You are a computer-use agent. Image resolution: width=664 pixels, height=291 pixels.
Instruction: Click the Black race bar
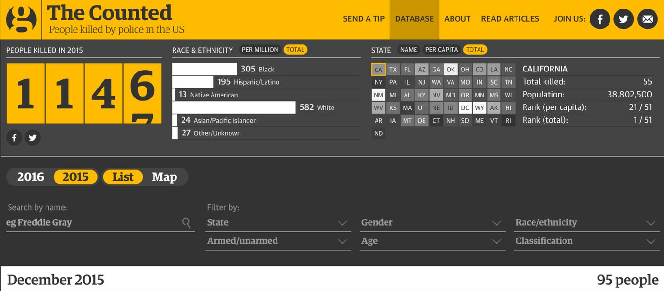204,69
